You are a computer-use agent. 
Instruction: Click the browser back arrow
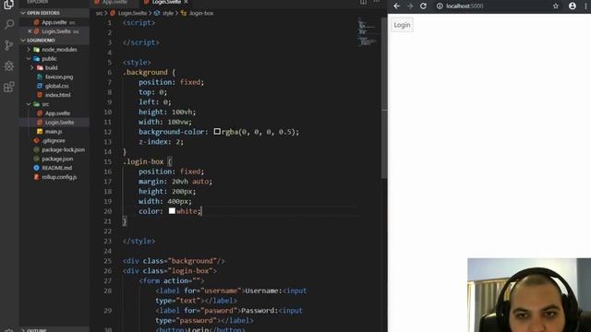[x=396, y=6]
